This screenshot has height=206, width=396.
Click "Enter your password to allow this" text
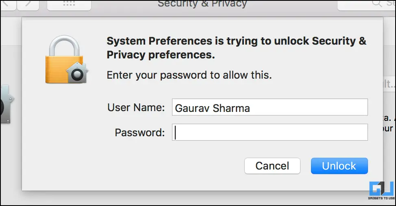pyautogui.click(x=189, y=75)
